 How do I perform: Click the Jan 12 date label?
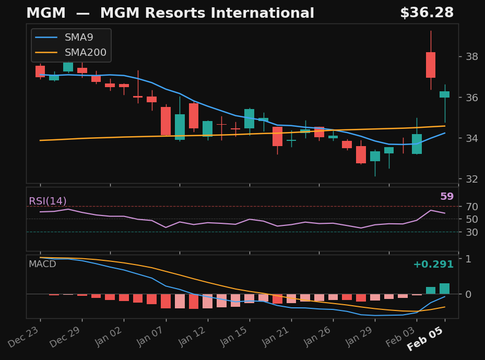pyautogui.click(x=192, y=336)
